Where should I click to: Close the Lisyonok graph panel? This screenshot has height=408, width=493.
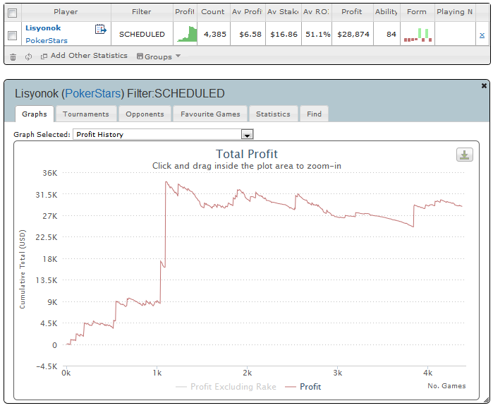(484, 85)
